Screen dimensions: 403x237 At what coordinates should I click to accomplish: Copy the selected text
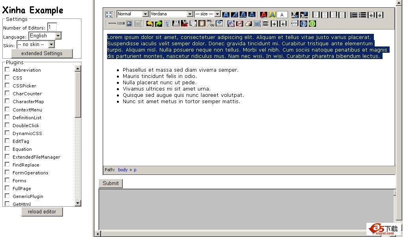[193, 23]
